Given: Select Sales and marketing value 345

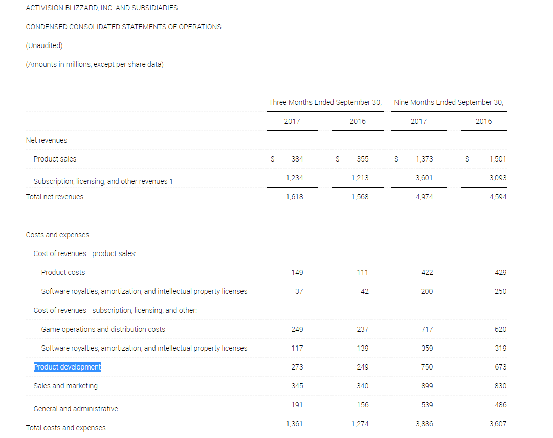Looking at the screenshot, I should tap(297, 386).
